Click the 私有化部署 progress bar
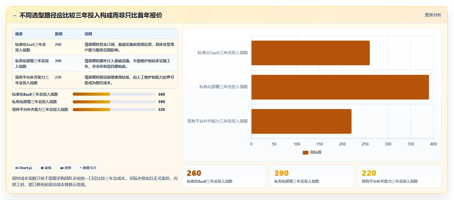The height and width of the screenshot is (200, 454). pos(114,102)
